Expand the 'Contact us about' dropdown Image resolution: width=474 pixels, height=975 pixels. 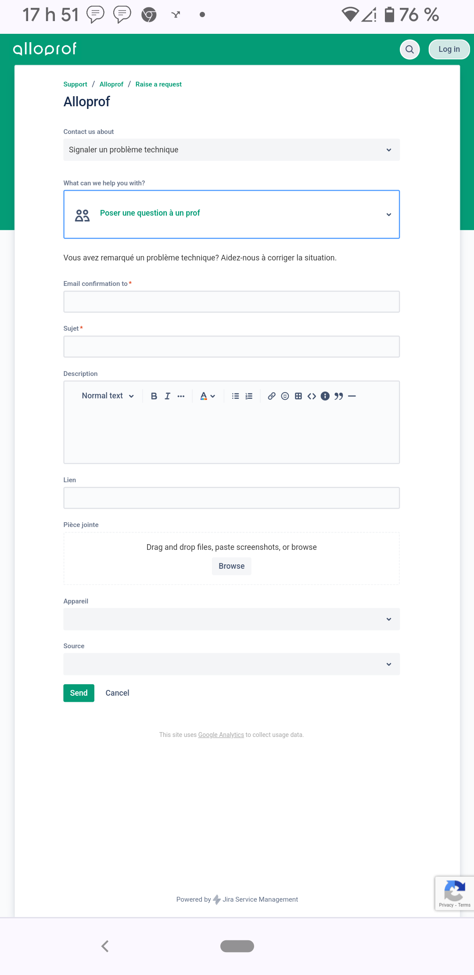(x=231, y=150)
